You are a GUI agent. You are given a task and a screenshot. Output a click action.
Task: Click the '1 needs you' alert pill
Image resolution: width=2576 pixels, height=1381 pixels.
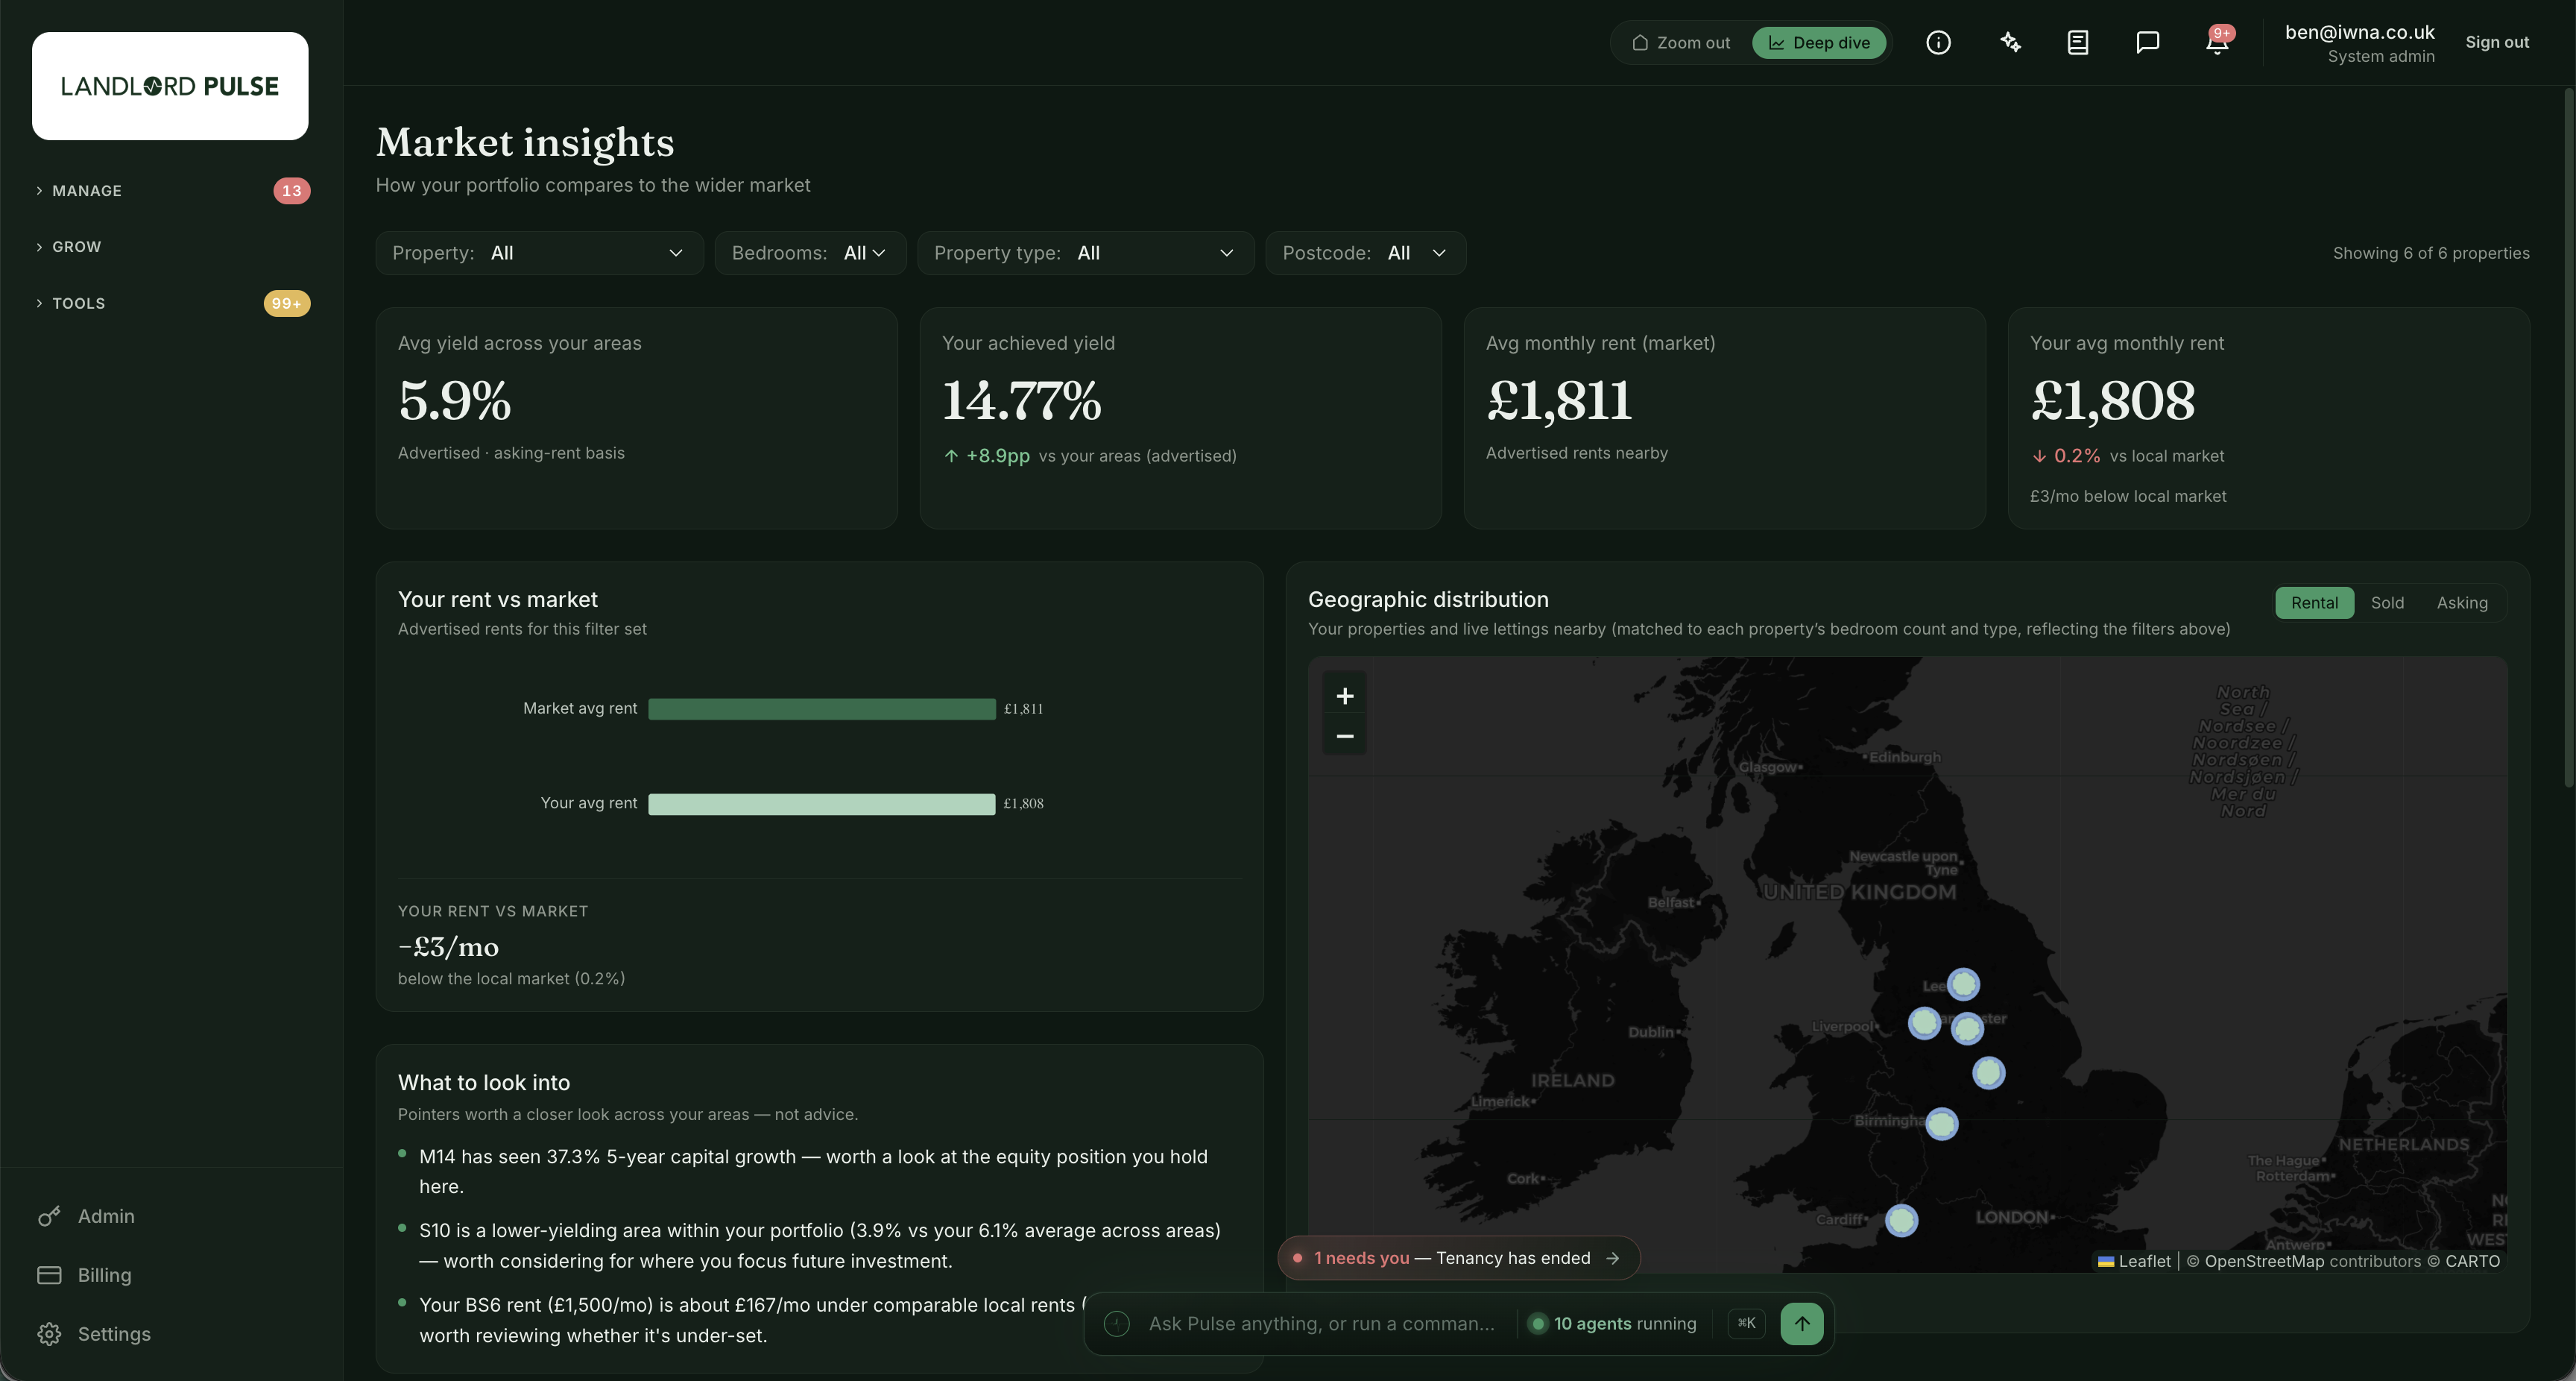pyautogui.click(x=1458, y=1258)
